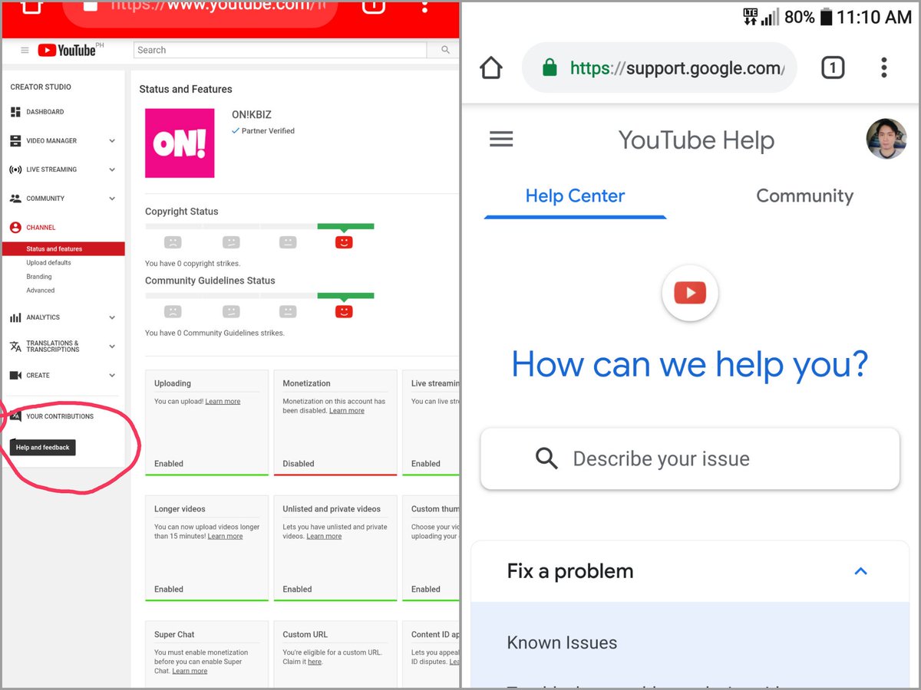Click the ON!KBIZ pink channel thumbnail

click(x=180, y=143)
